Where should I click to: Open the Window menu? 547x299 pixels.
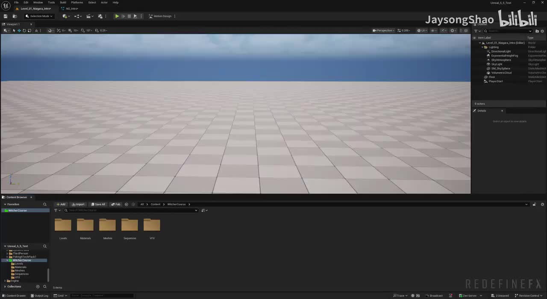pos(38,3)
